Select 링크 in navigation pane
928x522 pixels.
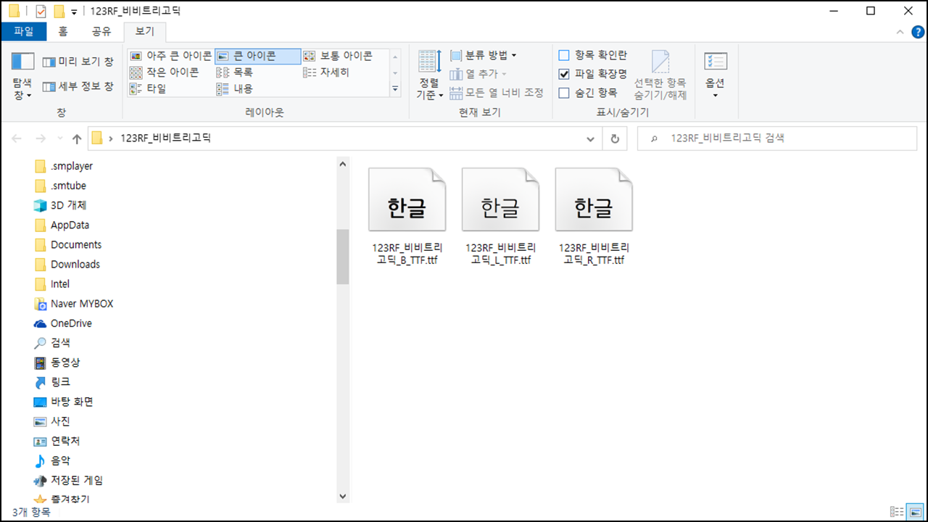[60, 381]
